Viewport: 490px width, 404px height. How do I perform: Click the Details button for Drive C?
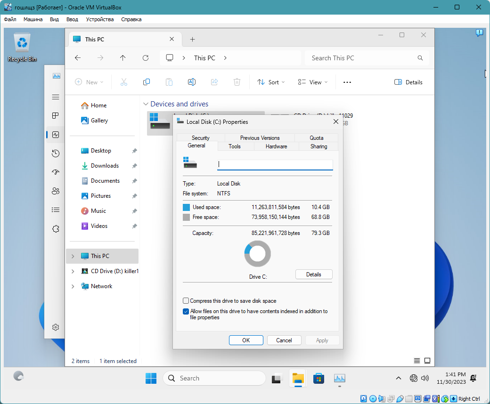pyautogui.click(x=313, y=275)
